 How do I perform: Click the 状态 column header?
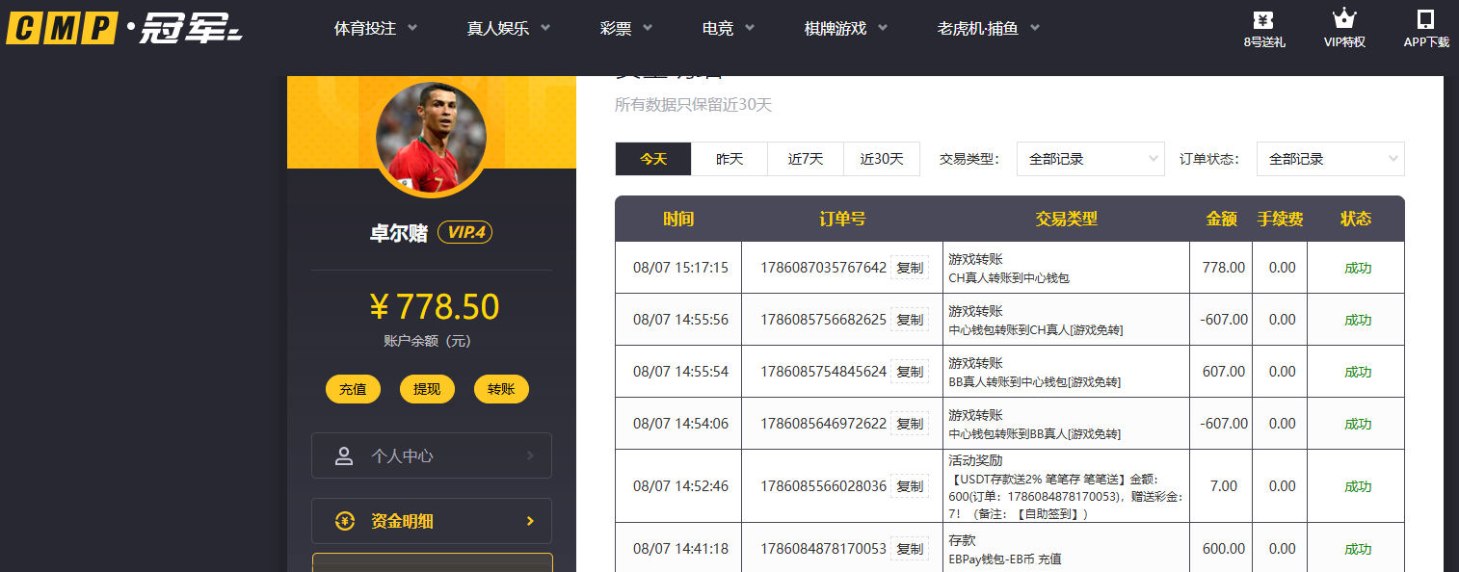click(x=1356, y=219)
